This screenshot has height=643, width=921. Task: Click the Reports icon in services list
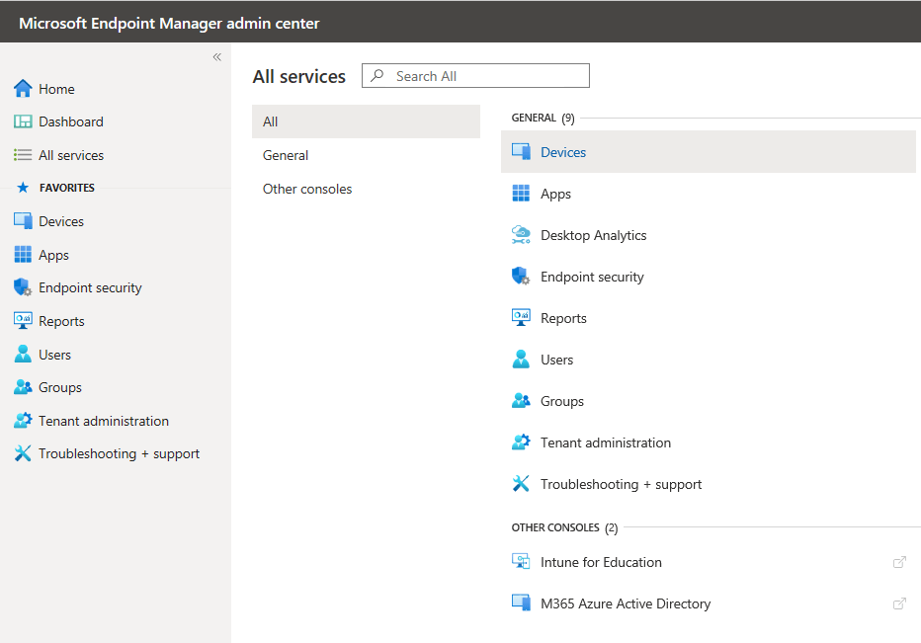[521, 318]
